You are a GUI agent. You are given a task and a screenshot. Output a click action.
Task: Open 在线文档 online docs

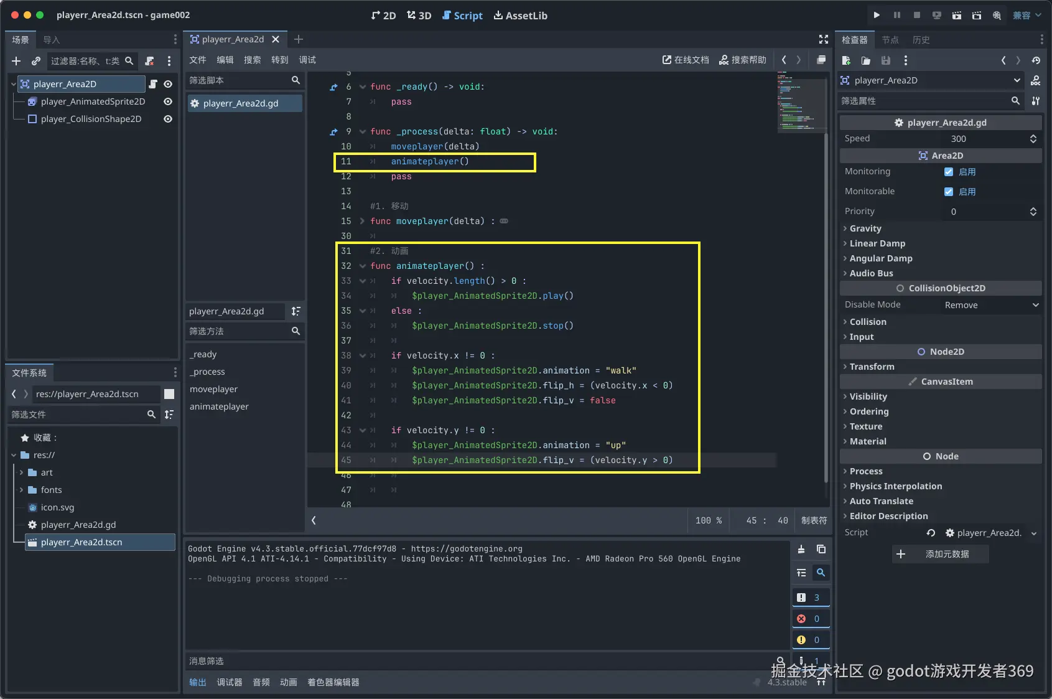point(686,60)
